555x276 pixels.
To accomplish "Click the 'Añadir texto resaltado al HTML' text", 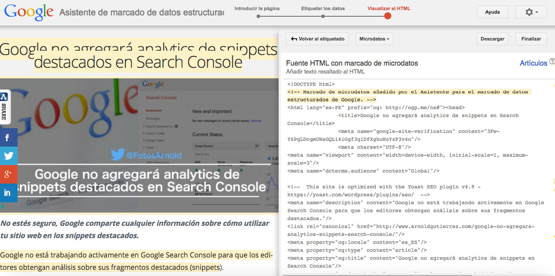I will [325, 71].
